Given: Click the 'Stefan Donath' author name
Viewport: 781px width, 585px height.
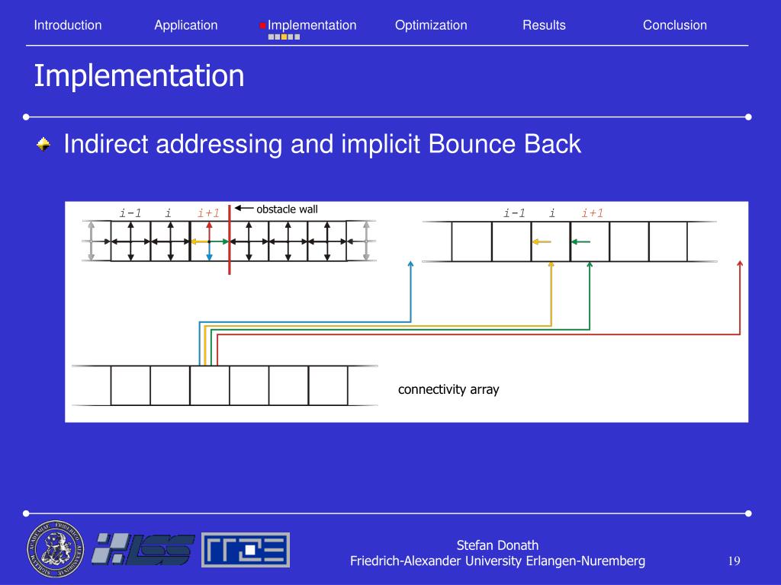Looking at the screenshot, I should (x=497, y=545).
